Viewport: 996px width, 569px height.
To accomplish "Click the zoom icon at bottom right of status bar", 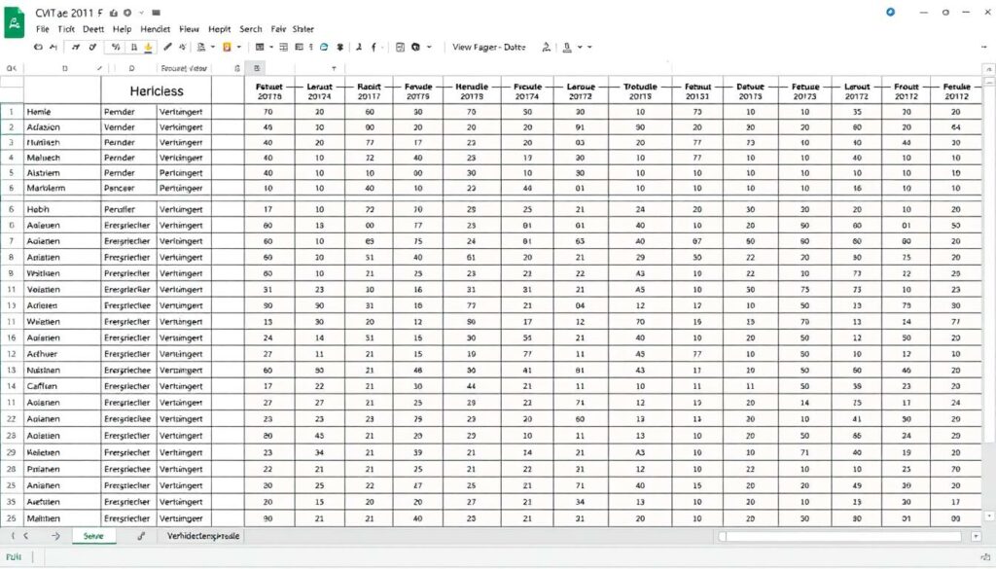I will click(x=984, y=557).
